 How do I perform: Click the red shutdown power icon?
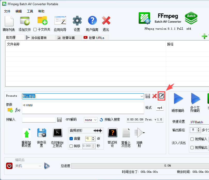(9, 166)
